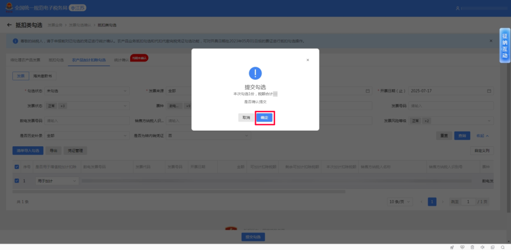
Task: Click the trash icon in status bar
Action: 472,247
